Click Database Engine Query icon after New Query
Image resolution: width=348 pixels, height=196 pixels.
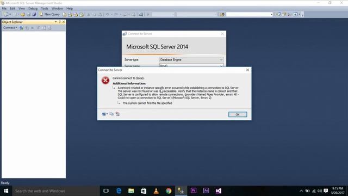pos(64,15)
